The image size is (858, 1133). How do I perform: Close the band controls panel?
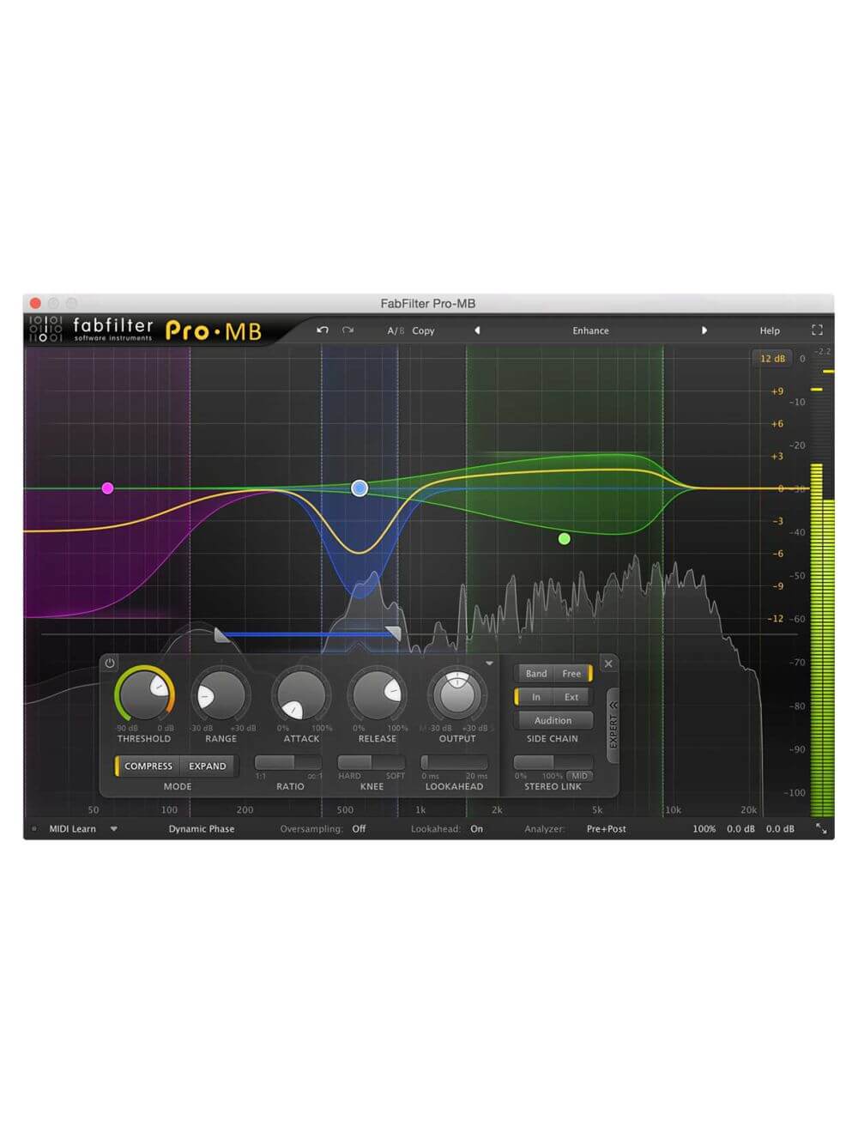pos(608,663)
